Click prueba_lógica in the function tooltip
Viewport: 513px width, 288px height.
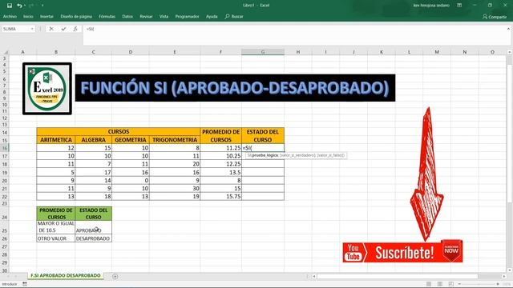click(x=265, y=155)
